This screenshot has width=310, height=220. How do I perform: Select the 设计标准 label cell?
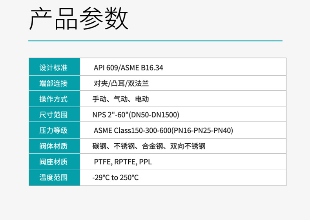pyautogui.click(x=54, y=68)
